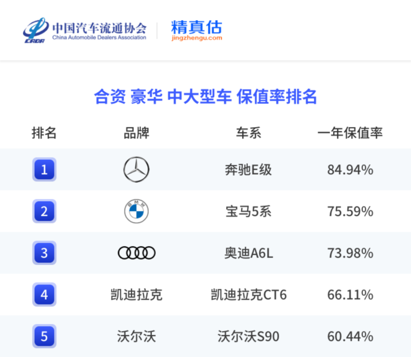Select the rank 4 badge

pyautogui.click(x=44, y=295)
